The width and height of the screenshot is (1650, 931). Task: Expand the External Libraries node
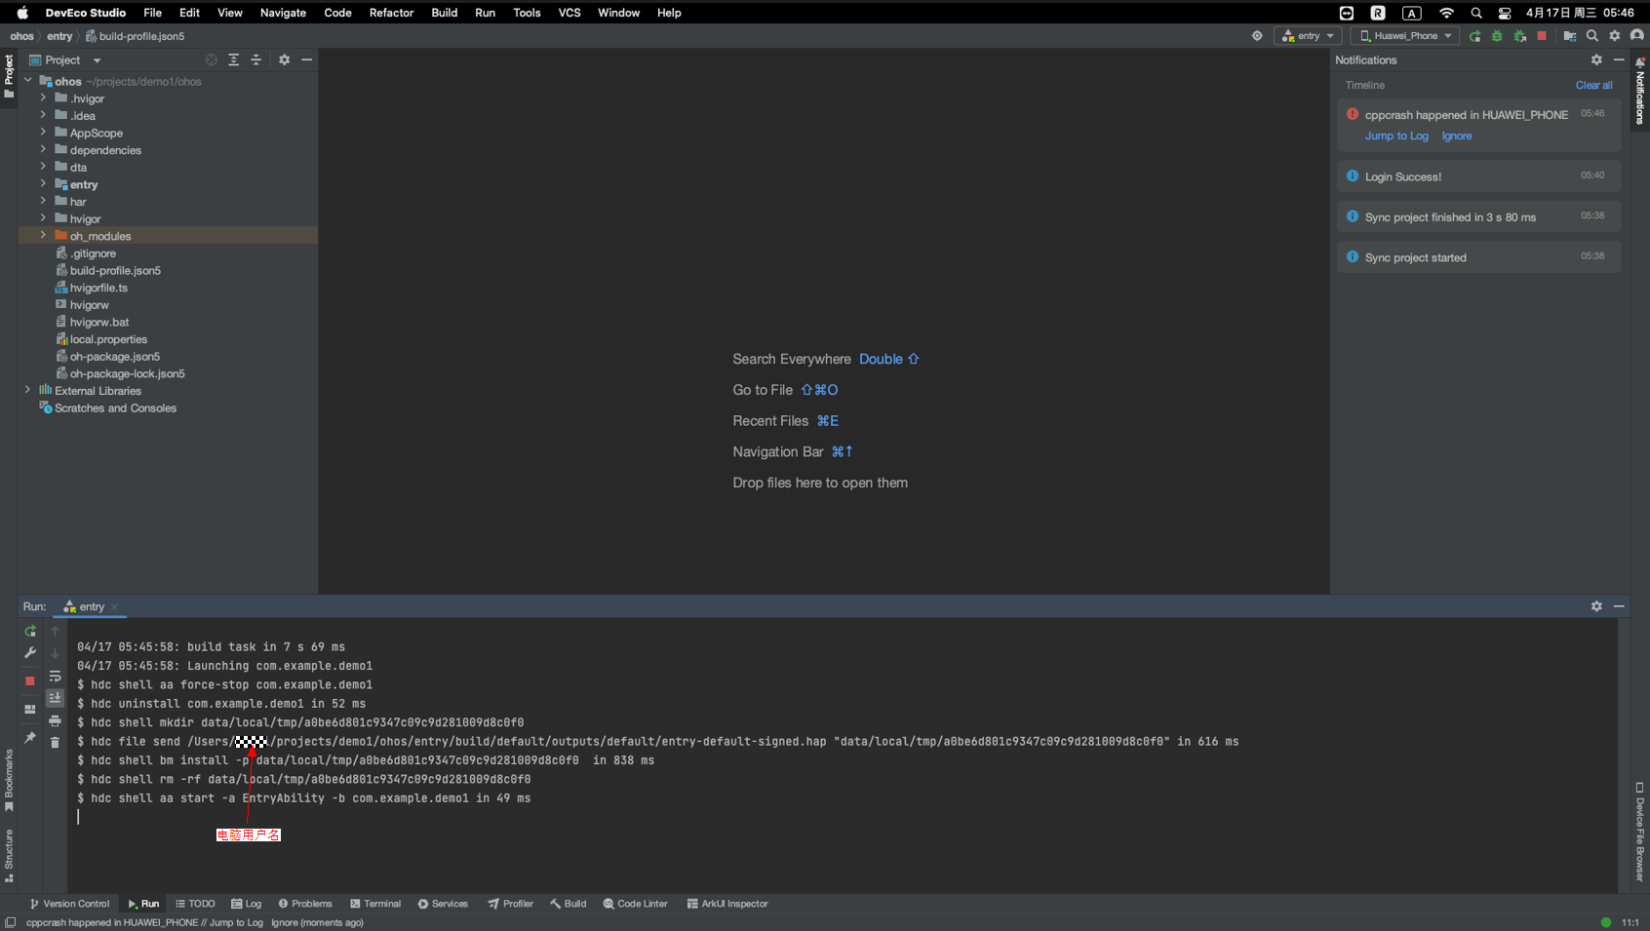[27, 390]
